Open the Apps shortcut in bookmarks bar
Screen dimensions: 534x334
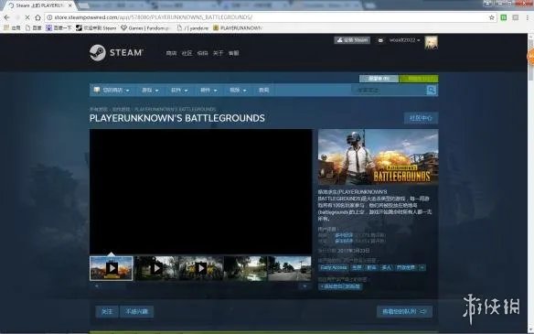tap(12, 28)
